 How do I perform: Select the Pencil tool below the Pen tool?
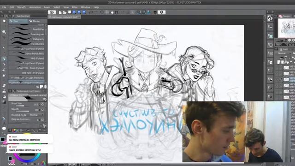click(4, 64)
